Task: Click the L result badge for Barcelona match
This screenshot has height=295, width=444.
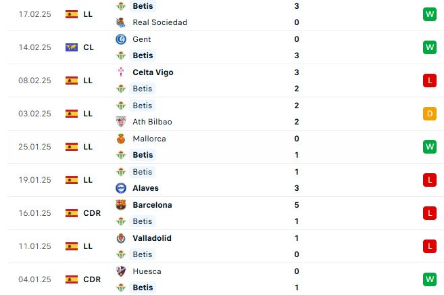Action: pyautogui.click(x=430, y=213)
